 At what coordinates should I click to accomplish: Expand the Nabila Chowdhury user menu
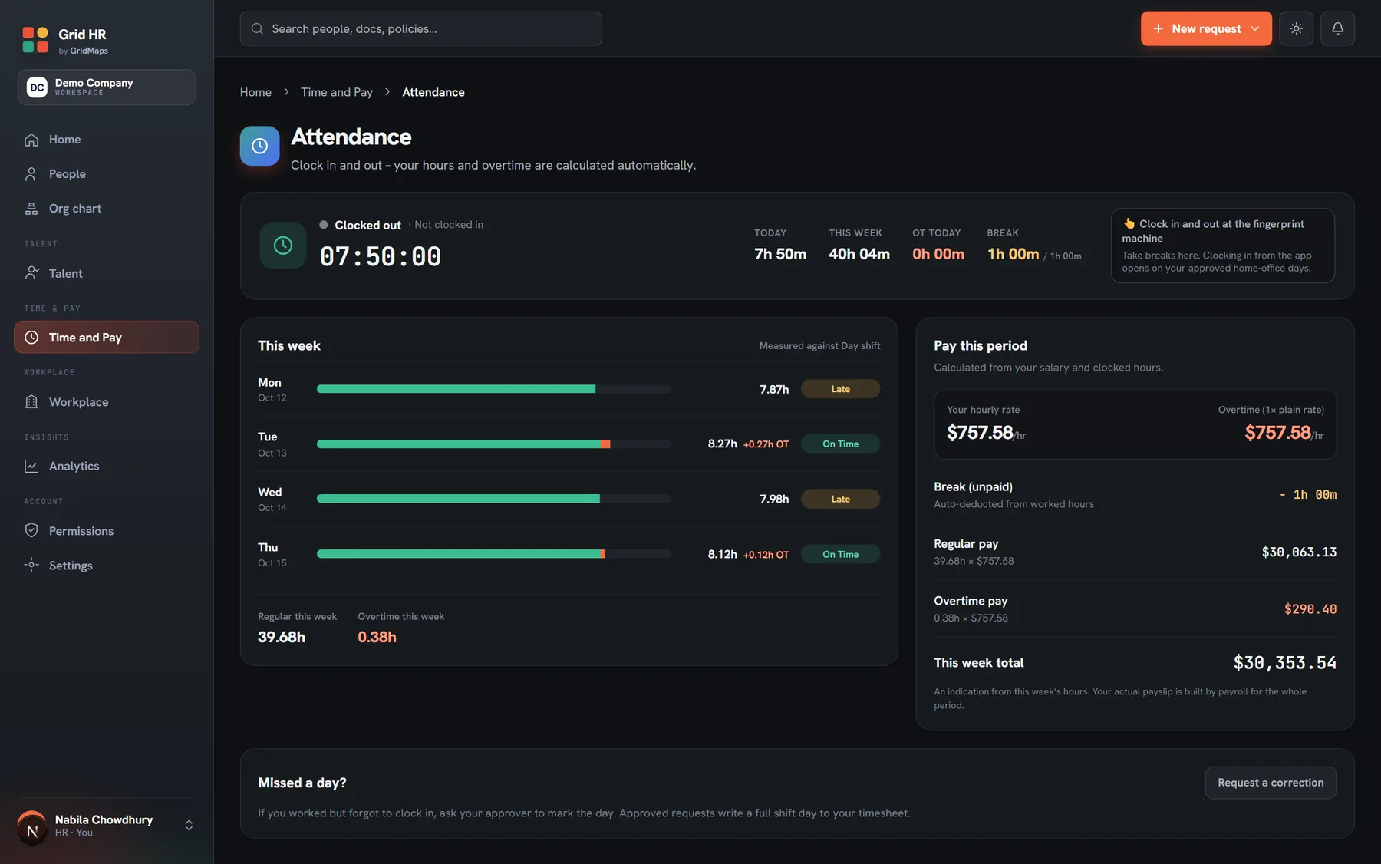coord(107,826)
